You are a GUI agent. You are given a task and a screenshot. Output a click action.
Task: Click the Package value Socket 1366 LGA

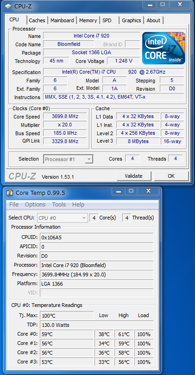point(91,52)
